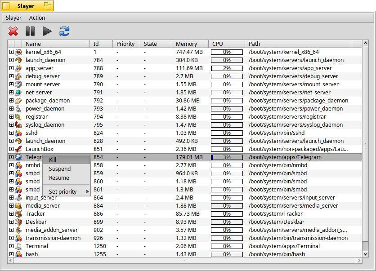
Task: Expand the registrar process row
Action: coord(11,116)
